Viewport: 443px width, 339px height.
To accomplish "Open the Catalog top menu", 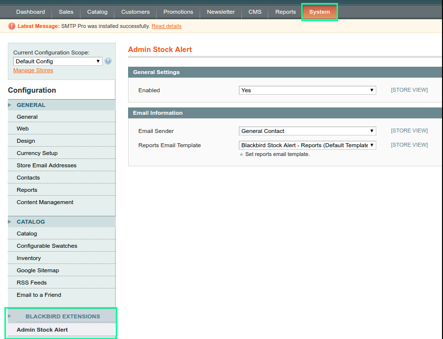I will click(97, 12).
